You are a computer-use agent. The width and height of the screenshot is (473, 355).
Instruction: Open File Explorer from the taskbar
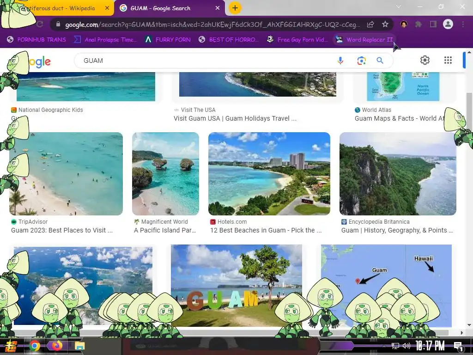click(x=79, y=346)
